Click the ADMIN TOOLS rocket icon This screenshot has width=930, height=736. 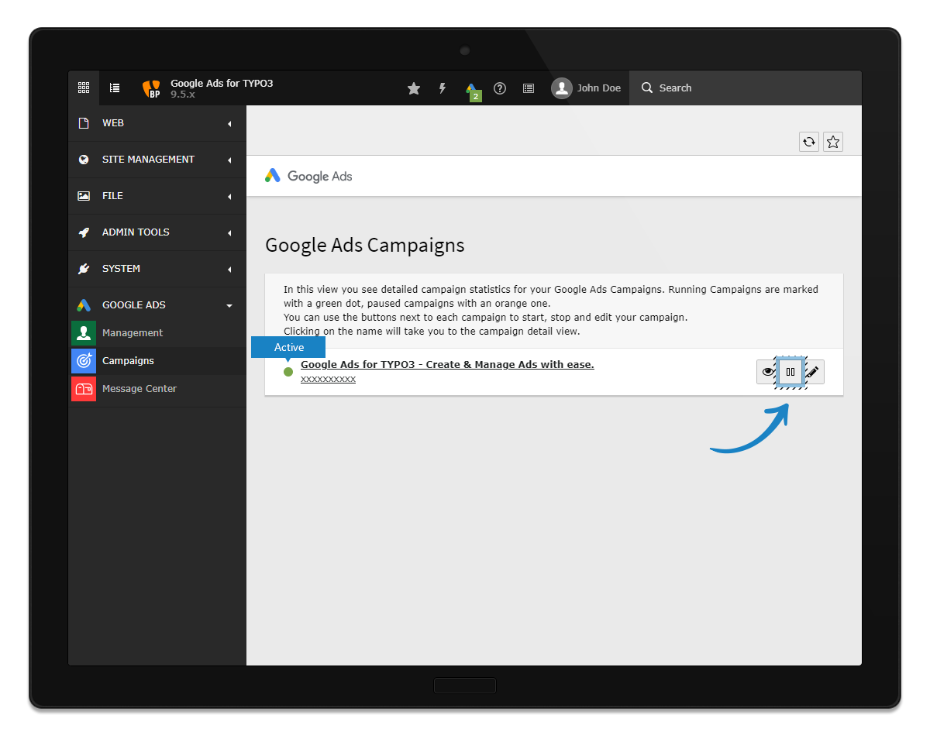tap(84, 232)
